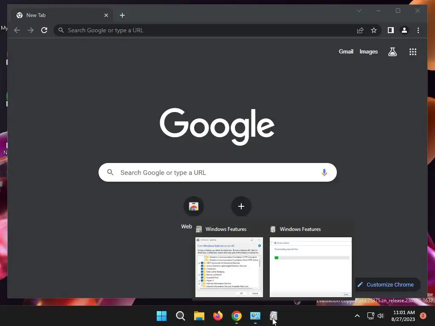
Task: Open the Windows Start menu
Action: tap(161, 316)
